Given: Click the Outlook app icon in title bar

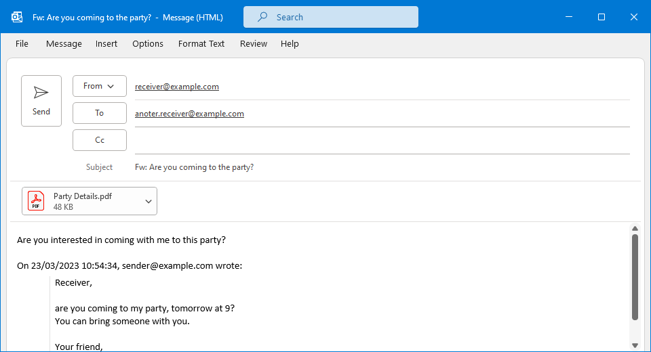Looking at the screenshot, I should pyautogui.click(x=17, y=17).
